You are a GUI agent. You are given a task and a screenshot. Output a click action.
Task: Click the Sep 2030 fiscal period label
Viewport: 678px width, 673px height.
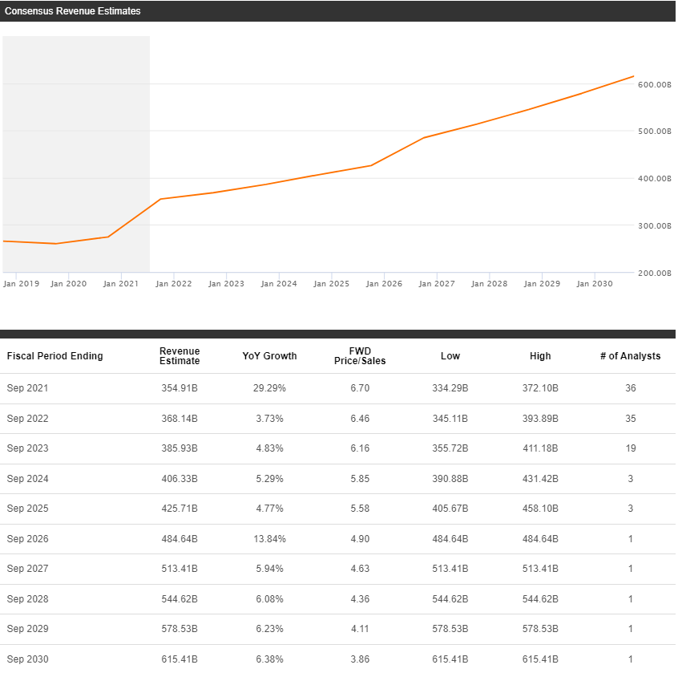[x=27, y=659]
